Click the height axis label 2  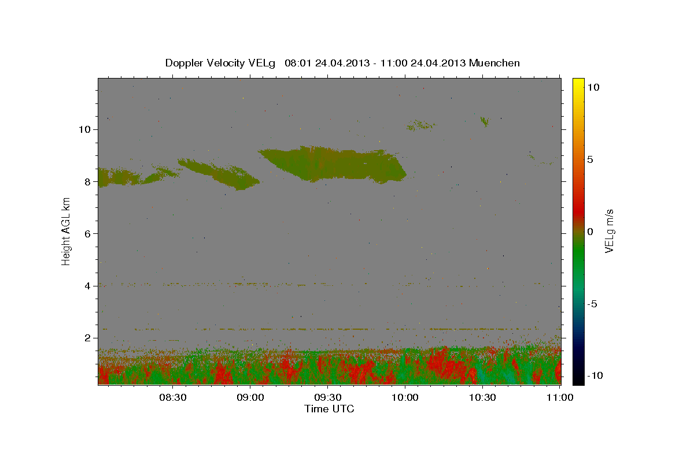pos(89,338)
